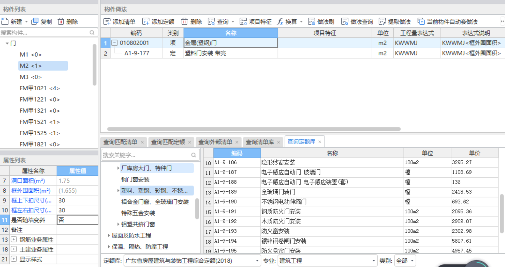Switch to 查询清单库 tab
Viewport: 505px width, 267px height.
coord(260,142)
